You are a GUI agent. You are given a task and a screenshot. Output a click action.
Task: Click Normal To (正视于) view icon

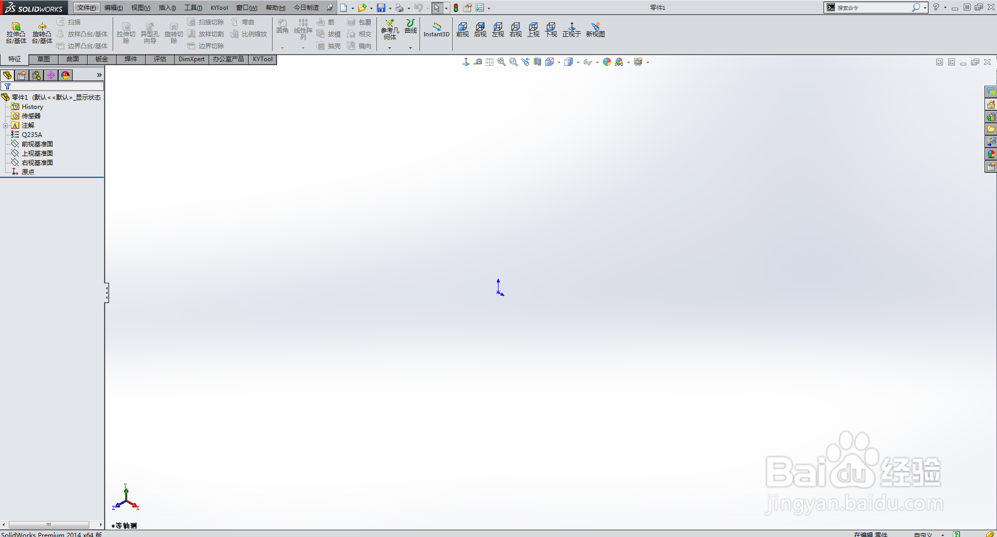[x=571, y=30]
